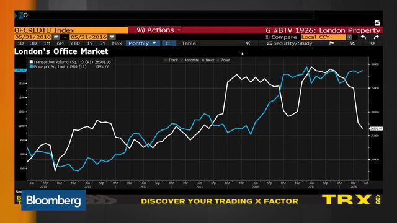Click the Bloomberg logo
Image resolution: width=397 pixels, height=223 pixels.
tap(53, 200)
